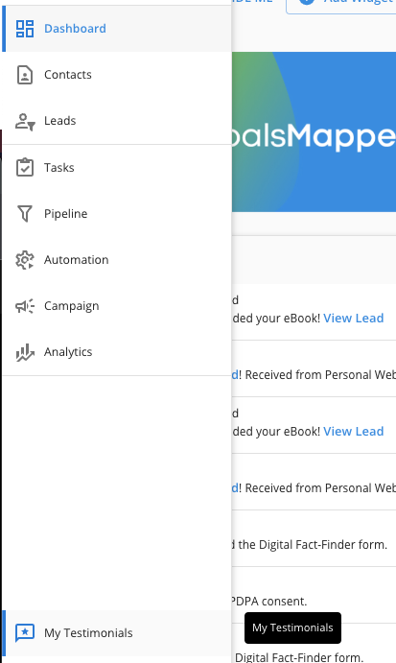Select the Pipeline funnel icon
This screenshot has height=663, width=396.
(x=25, y=214)
